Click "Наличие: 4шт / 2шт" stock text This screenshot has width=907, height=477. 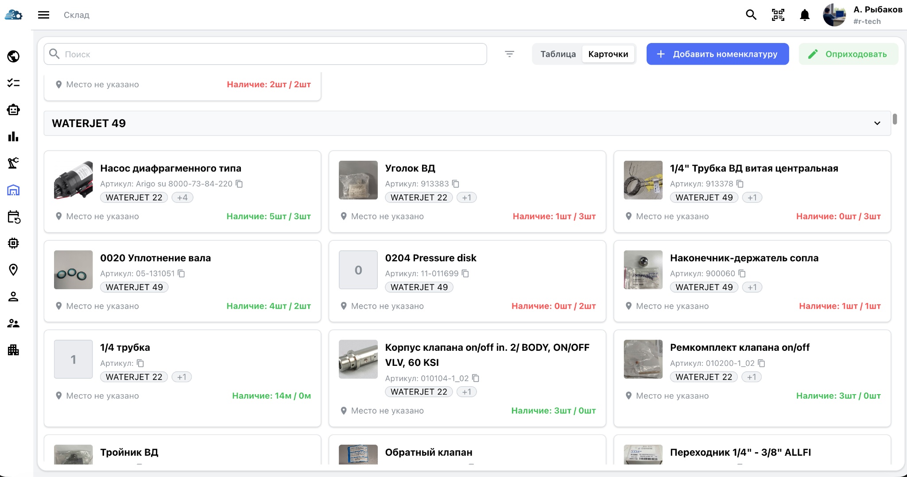[x=269, y=306]
